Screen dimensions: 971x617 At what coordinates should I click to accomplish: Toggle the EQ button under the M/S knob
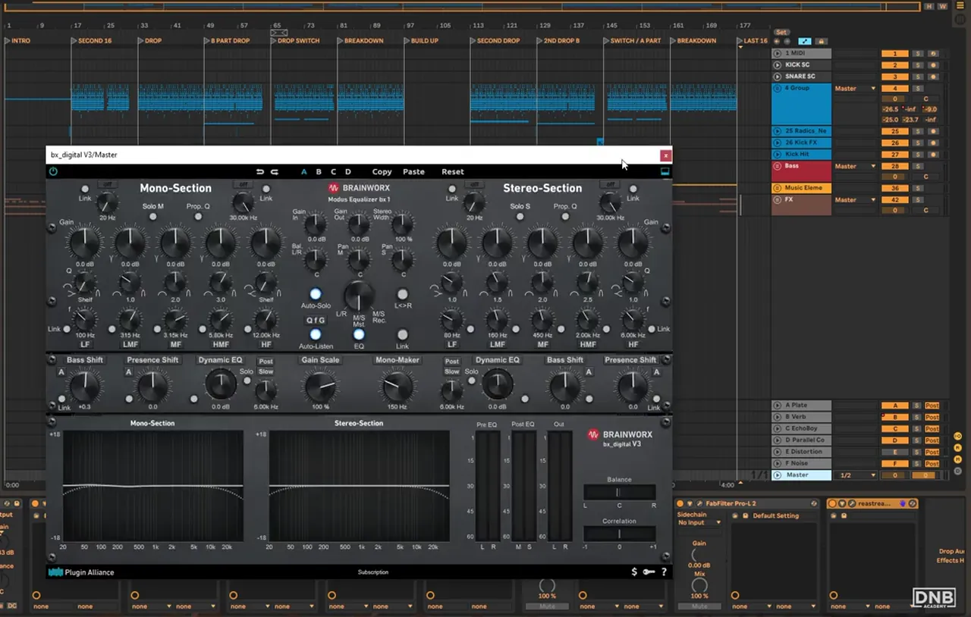click(x=359, y=334)
